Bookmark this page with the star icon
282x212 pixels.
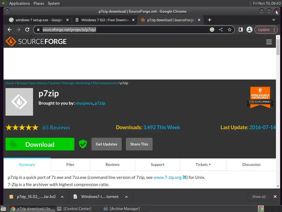(x=230, y=30)
